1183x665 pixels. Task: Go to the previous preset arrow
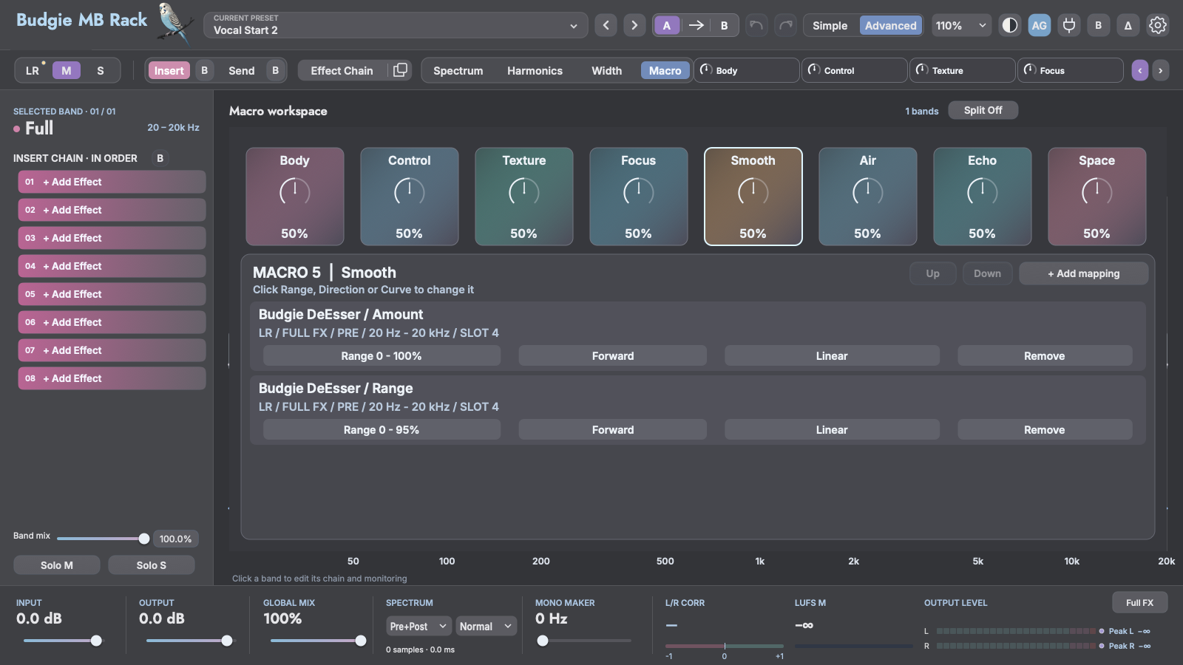point(606,25)
